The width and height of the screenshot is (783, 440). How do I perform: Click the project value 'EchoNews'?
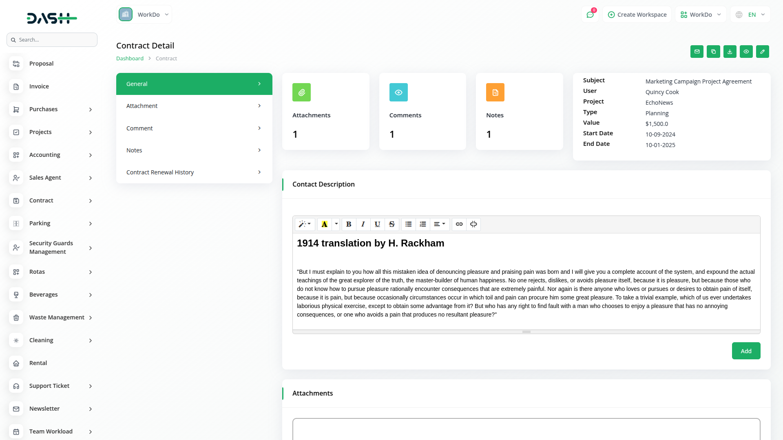[x=659, y=103]
